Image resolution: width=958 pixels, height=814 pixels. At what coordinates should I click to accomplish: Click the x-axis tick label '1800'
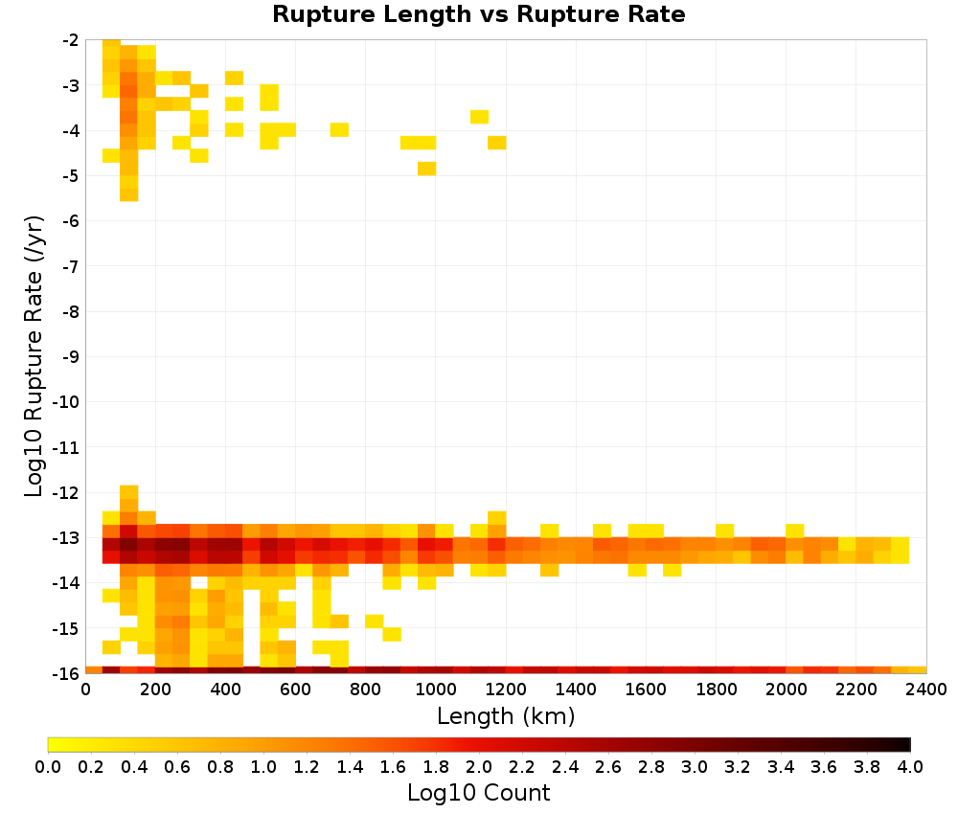(x=716, y=690)
